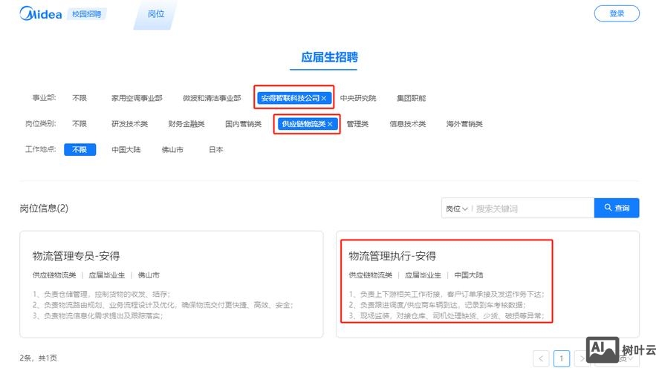
Task: Open the 岗位 search type dropdown
Action: (x=457, y=209)
